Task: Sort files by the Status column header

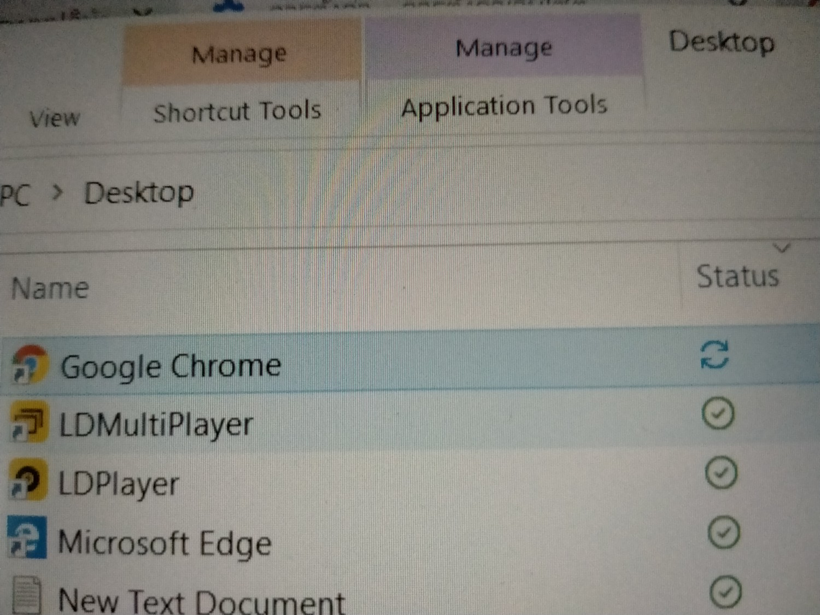Action: (x=737, y=276)
